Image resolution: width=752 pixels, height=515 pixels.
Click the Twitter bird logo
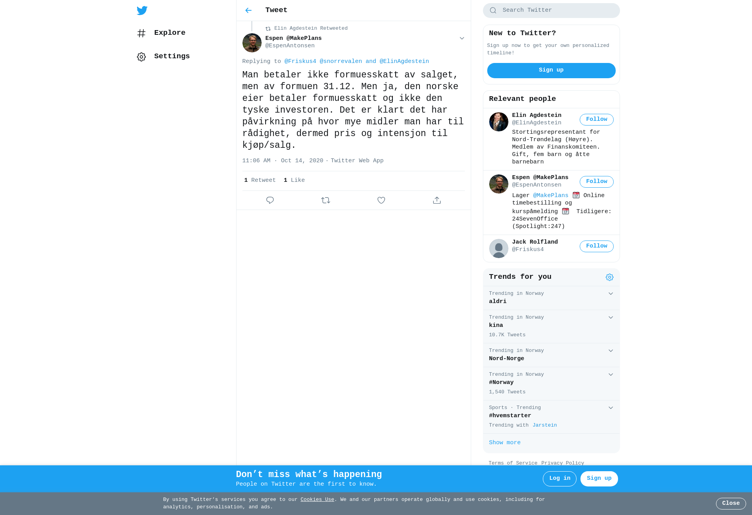tap(142, 11)
